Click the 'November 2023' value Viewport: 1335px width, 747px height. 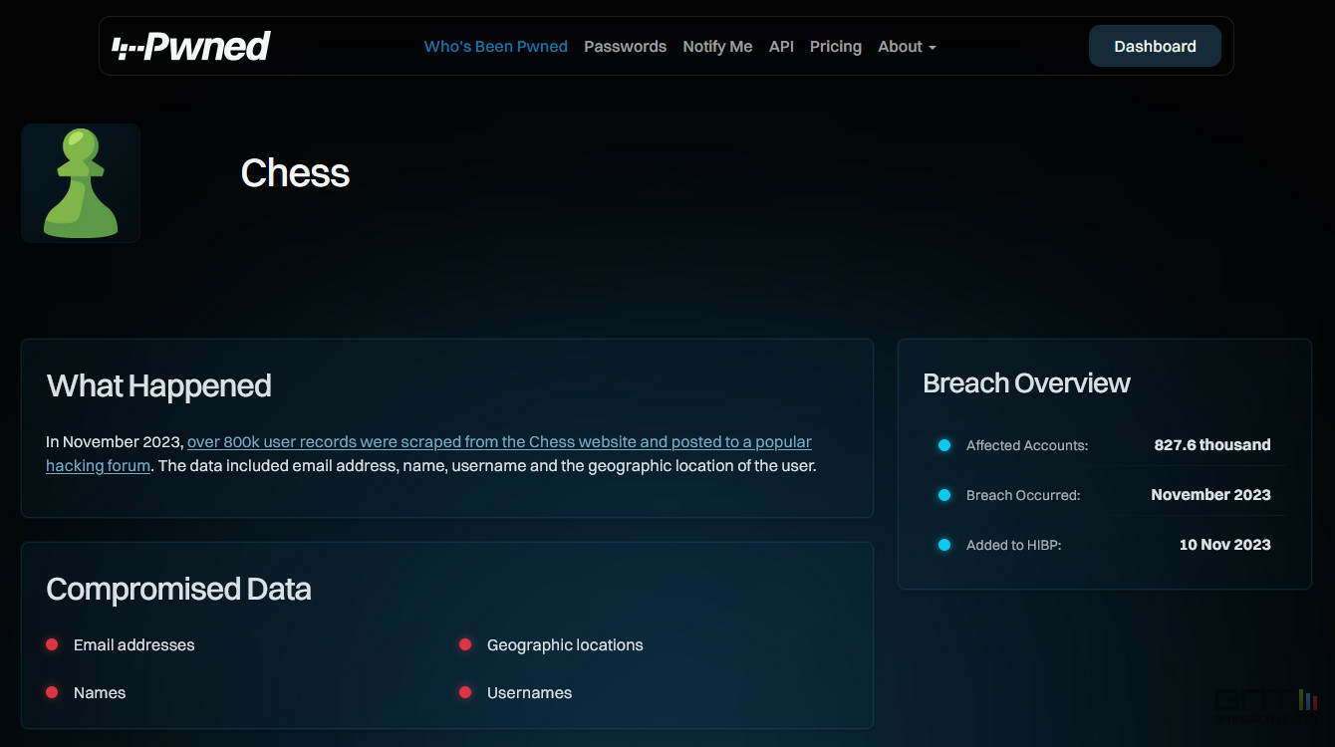point(1210,495)
